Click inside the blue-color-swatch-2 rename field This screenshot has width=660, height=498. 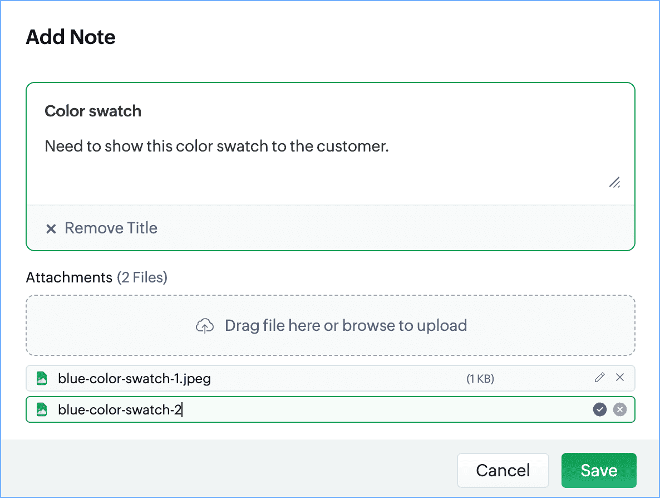pyautogui.click(x=334, y=410)
